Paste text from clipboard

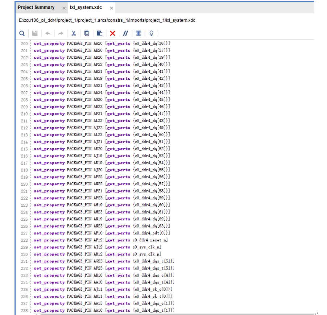99,33
